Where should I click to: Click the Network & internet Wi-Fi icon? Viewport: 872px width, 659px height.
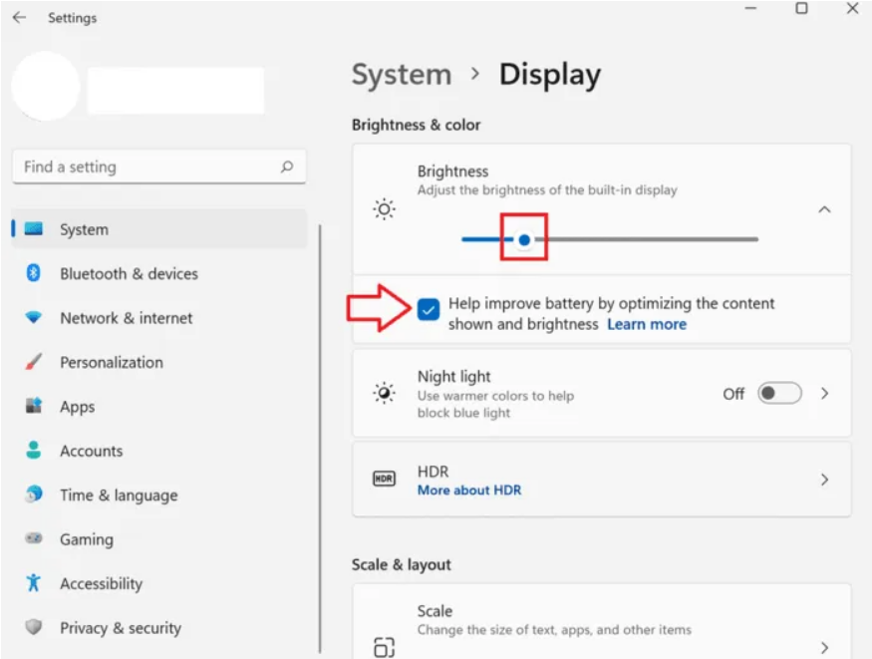pyautogui.click(x=34, y=318)
